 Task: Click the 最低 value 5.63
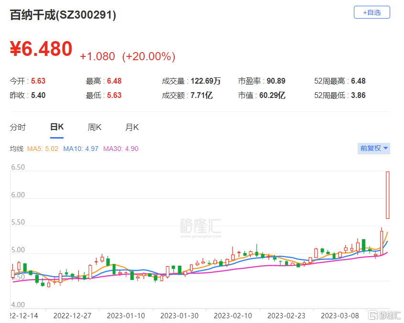point(114,96)
